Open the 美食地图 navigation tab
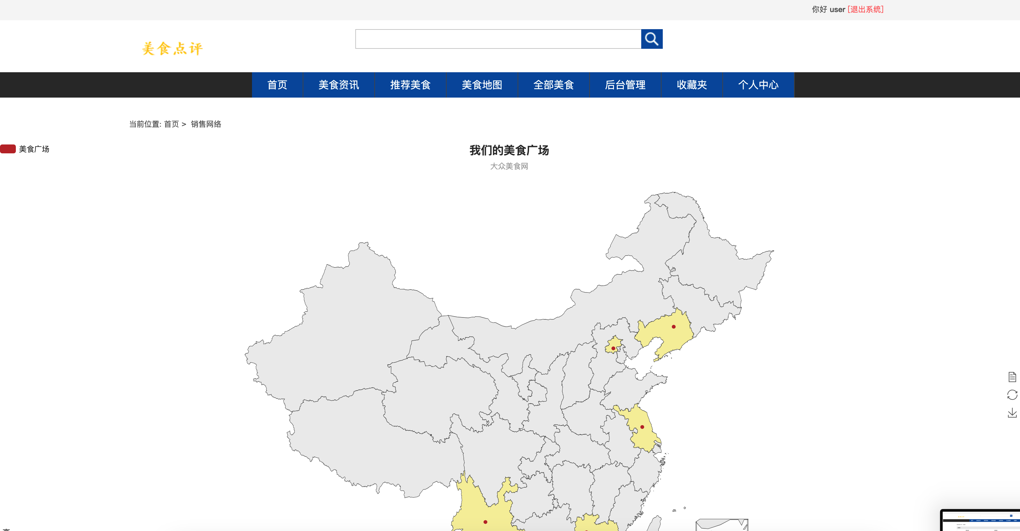Screen dimensions: 1020x531 click(x=482, y=85)
